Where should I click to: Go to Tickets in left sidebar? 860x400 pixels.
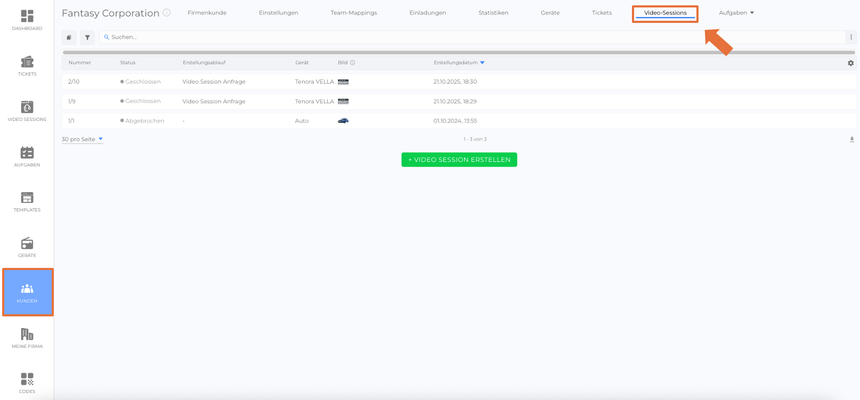27,66
